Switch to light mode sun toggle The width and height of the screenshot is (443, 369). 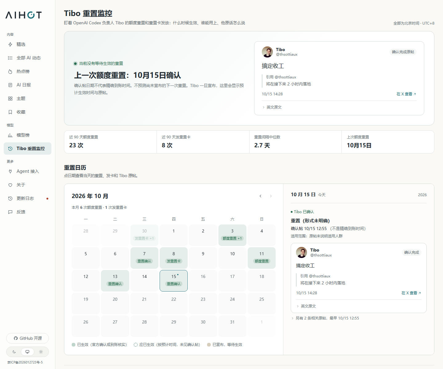pos(41,352)
